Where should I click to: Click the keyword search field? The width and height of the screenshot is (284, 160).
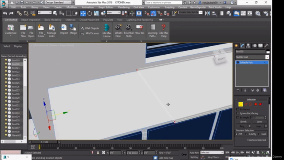pyautogui.click(x=163, y=2)
